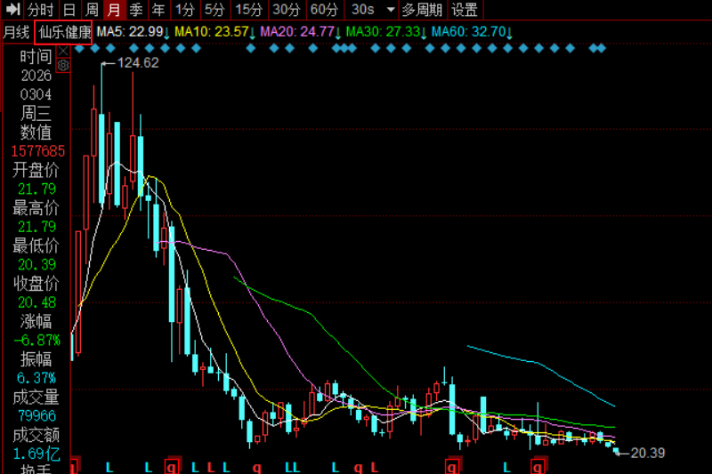Click the 成交量 label
Screen dimensions: 712x474
pos(36,398)
